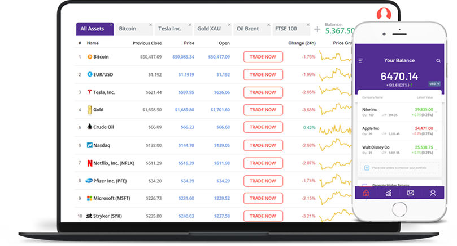Switch to the Oil Brent tab
457x246 pixels.
(x=253, y=29)
